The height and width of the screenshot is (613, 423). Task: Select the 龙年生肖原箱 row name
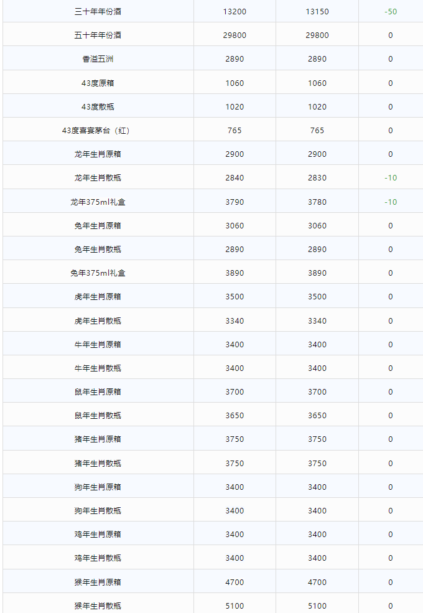(98, 154)
